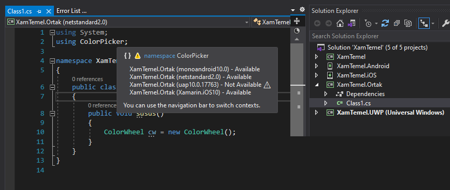The height and width of the screenshot is (190, 450).
Task: Click the namespace keyword on line 4
Action: [x=74, y=61]
